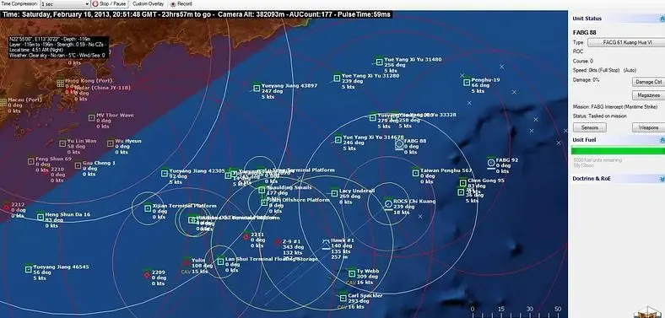Click the green Unit Fuel bar

618,150
